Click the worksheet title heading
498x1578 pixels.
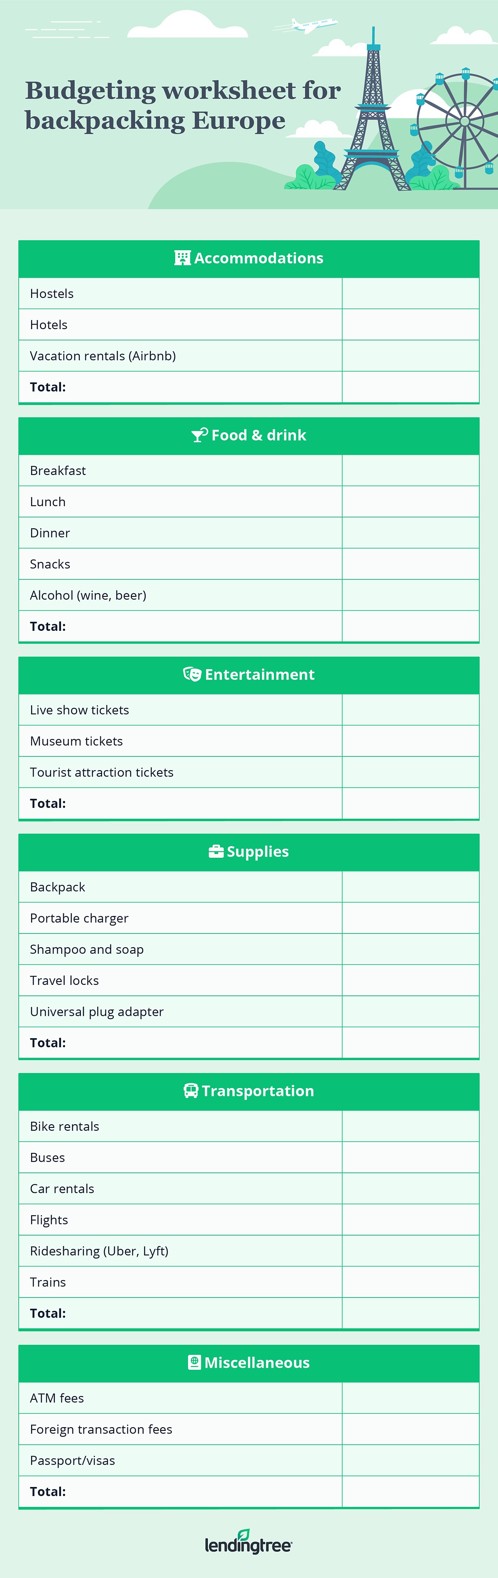182,106
